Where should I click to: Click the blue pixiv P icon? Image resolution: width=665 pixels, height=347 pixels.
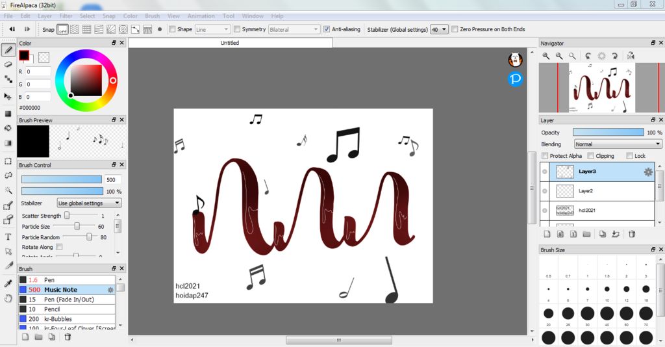[515, 79]
